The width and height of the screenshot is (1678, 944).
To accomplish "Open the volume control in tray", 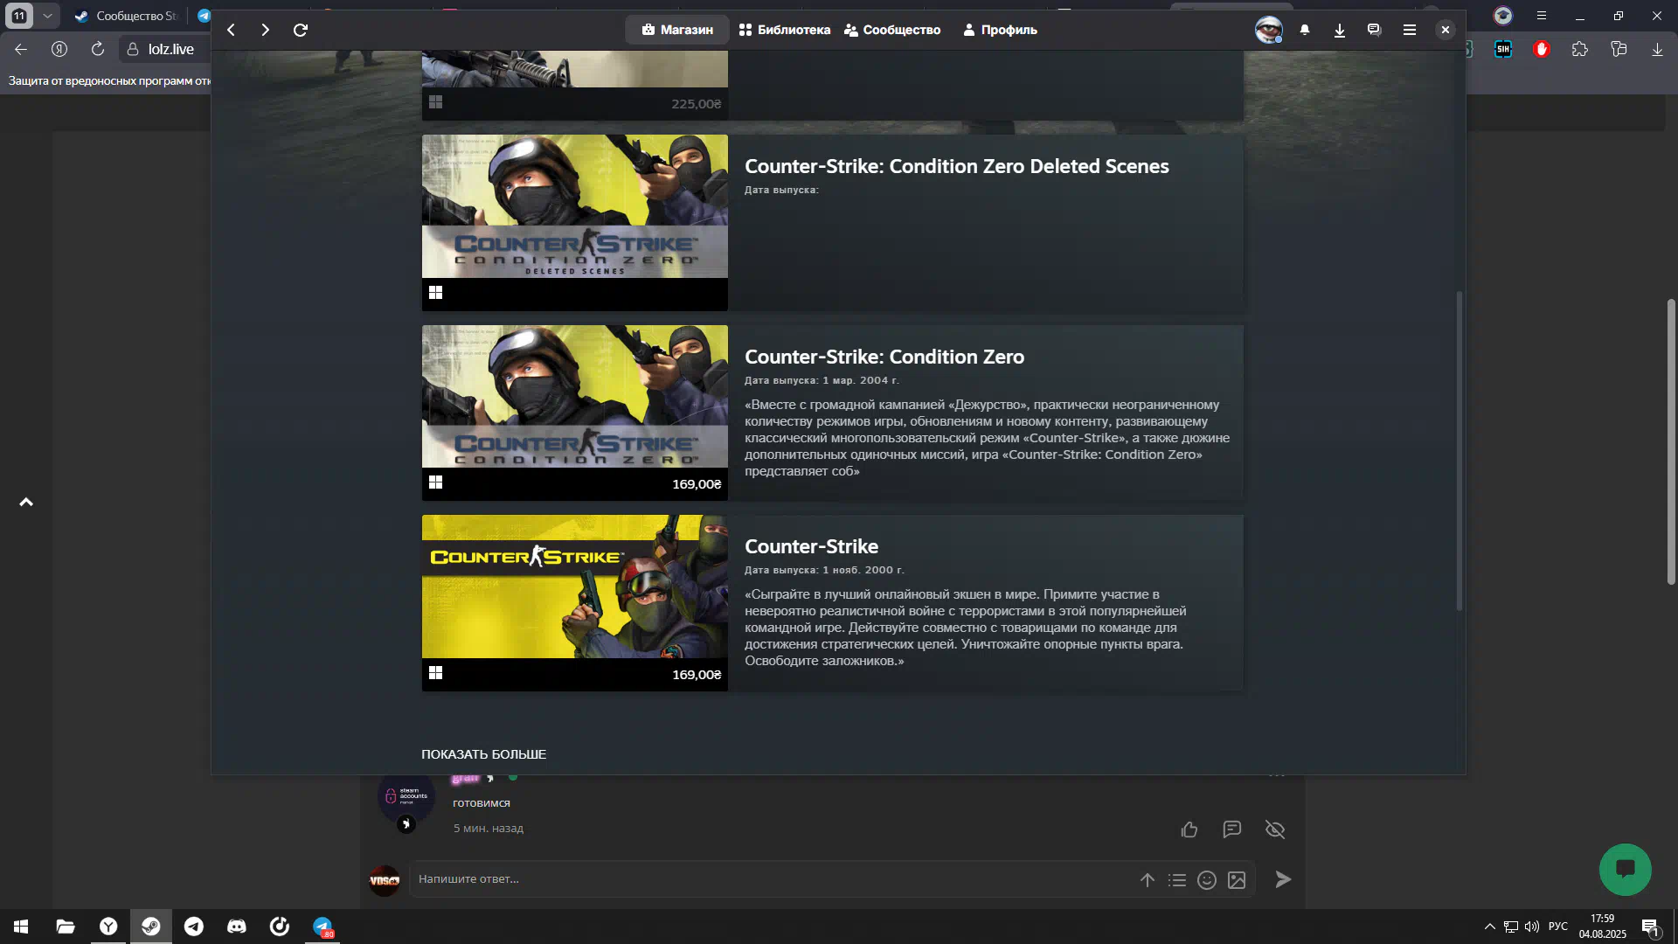I will point(1532,927).
